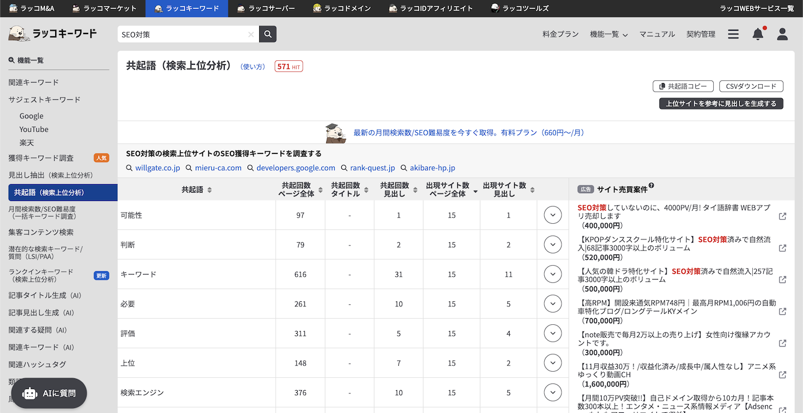Select 集客コンテンツ検索 in sidebar
Viewport: 803px width, 413px height.
pyautogui.click(x=41, y=232)
